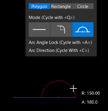
Task: Click the R: 150.00 radius readout
Action: pyautogui.click(x=91, y=93)
